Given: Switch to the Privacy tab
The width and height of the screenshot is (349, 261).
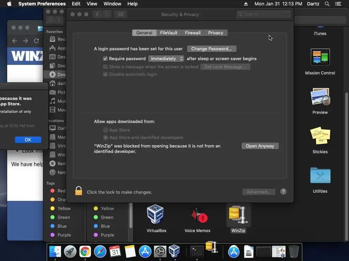Looking at the screenshot, I should (216, 33).
